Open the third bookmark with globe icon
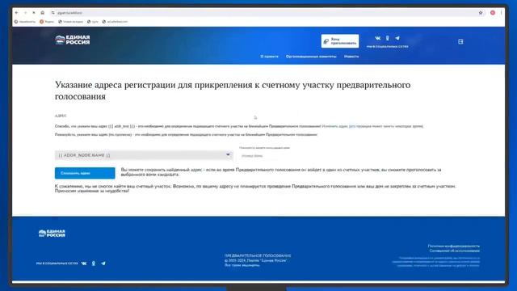Viewport: 517px width, 291px height. click(70, 22)
